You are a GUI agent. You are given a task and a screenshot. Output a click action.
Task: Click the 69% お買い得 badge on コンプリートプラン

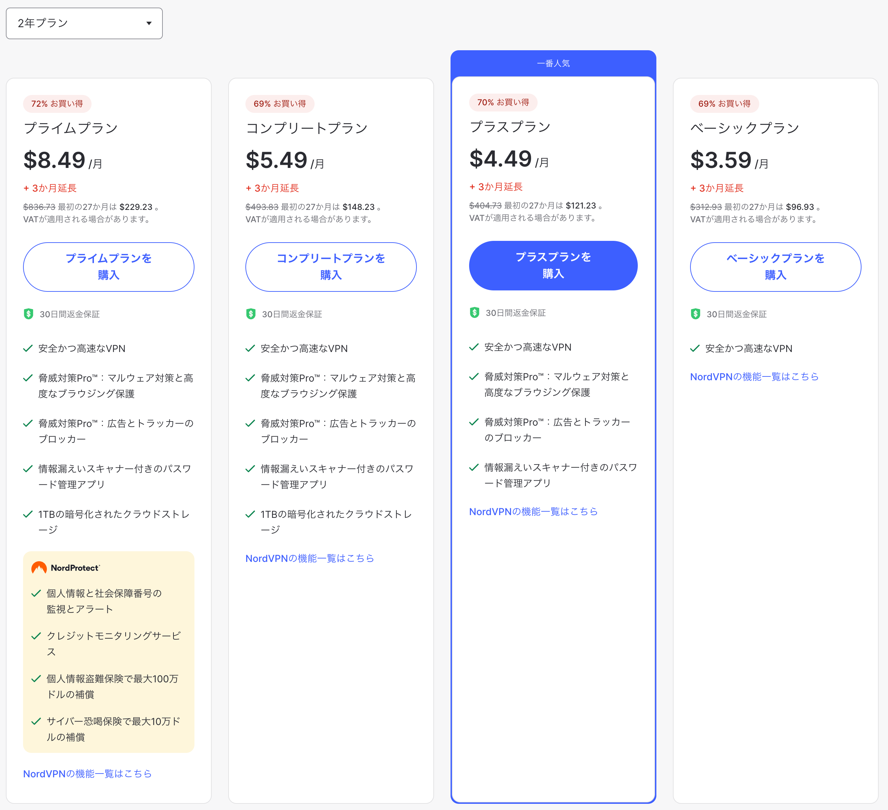click(x=280, y=104)
